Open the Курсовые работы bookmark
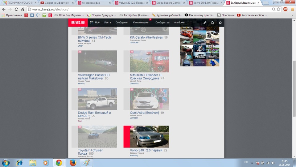Screen dimensions: 296x167 pyautogui.click(x=167, y=15)
